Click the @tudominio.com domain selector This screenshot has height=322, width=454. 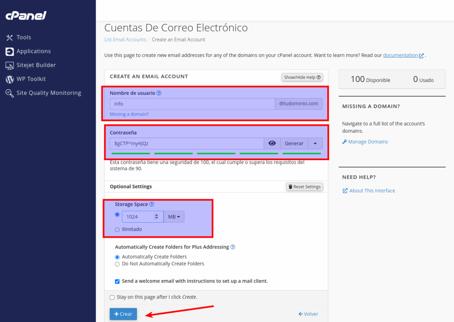(298, 104)
